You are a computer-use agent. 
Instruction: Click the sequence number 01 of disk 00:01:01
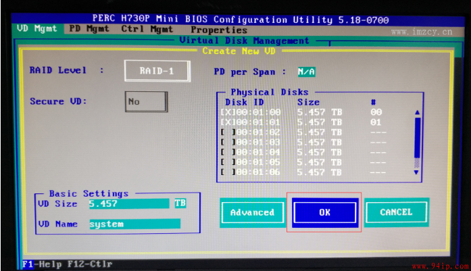click(x=376, y=122)
